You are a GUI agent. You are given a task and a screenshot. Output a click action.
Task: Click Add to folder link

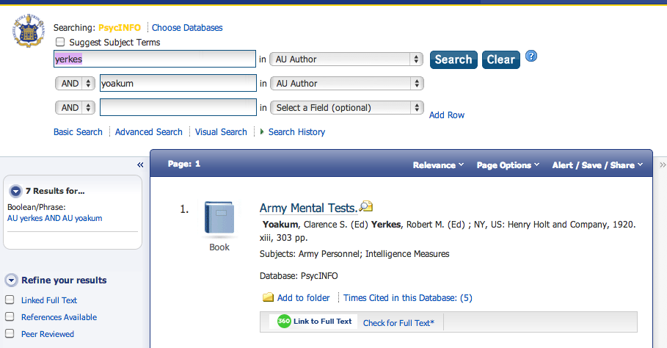[303, 298]
